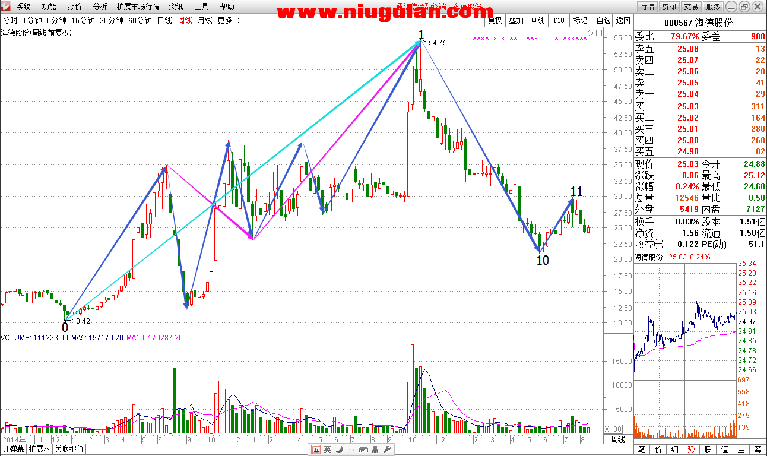Click stock title 000567 海德股份
Screen dimensions: 767x456
(x=698, y=23)
